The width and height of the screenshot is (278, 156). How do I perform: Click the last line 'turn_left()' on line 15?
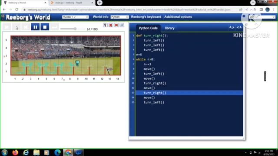(x=154, y=102)
